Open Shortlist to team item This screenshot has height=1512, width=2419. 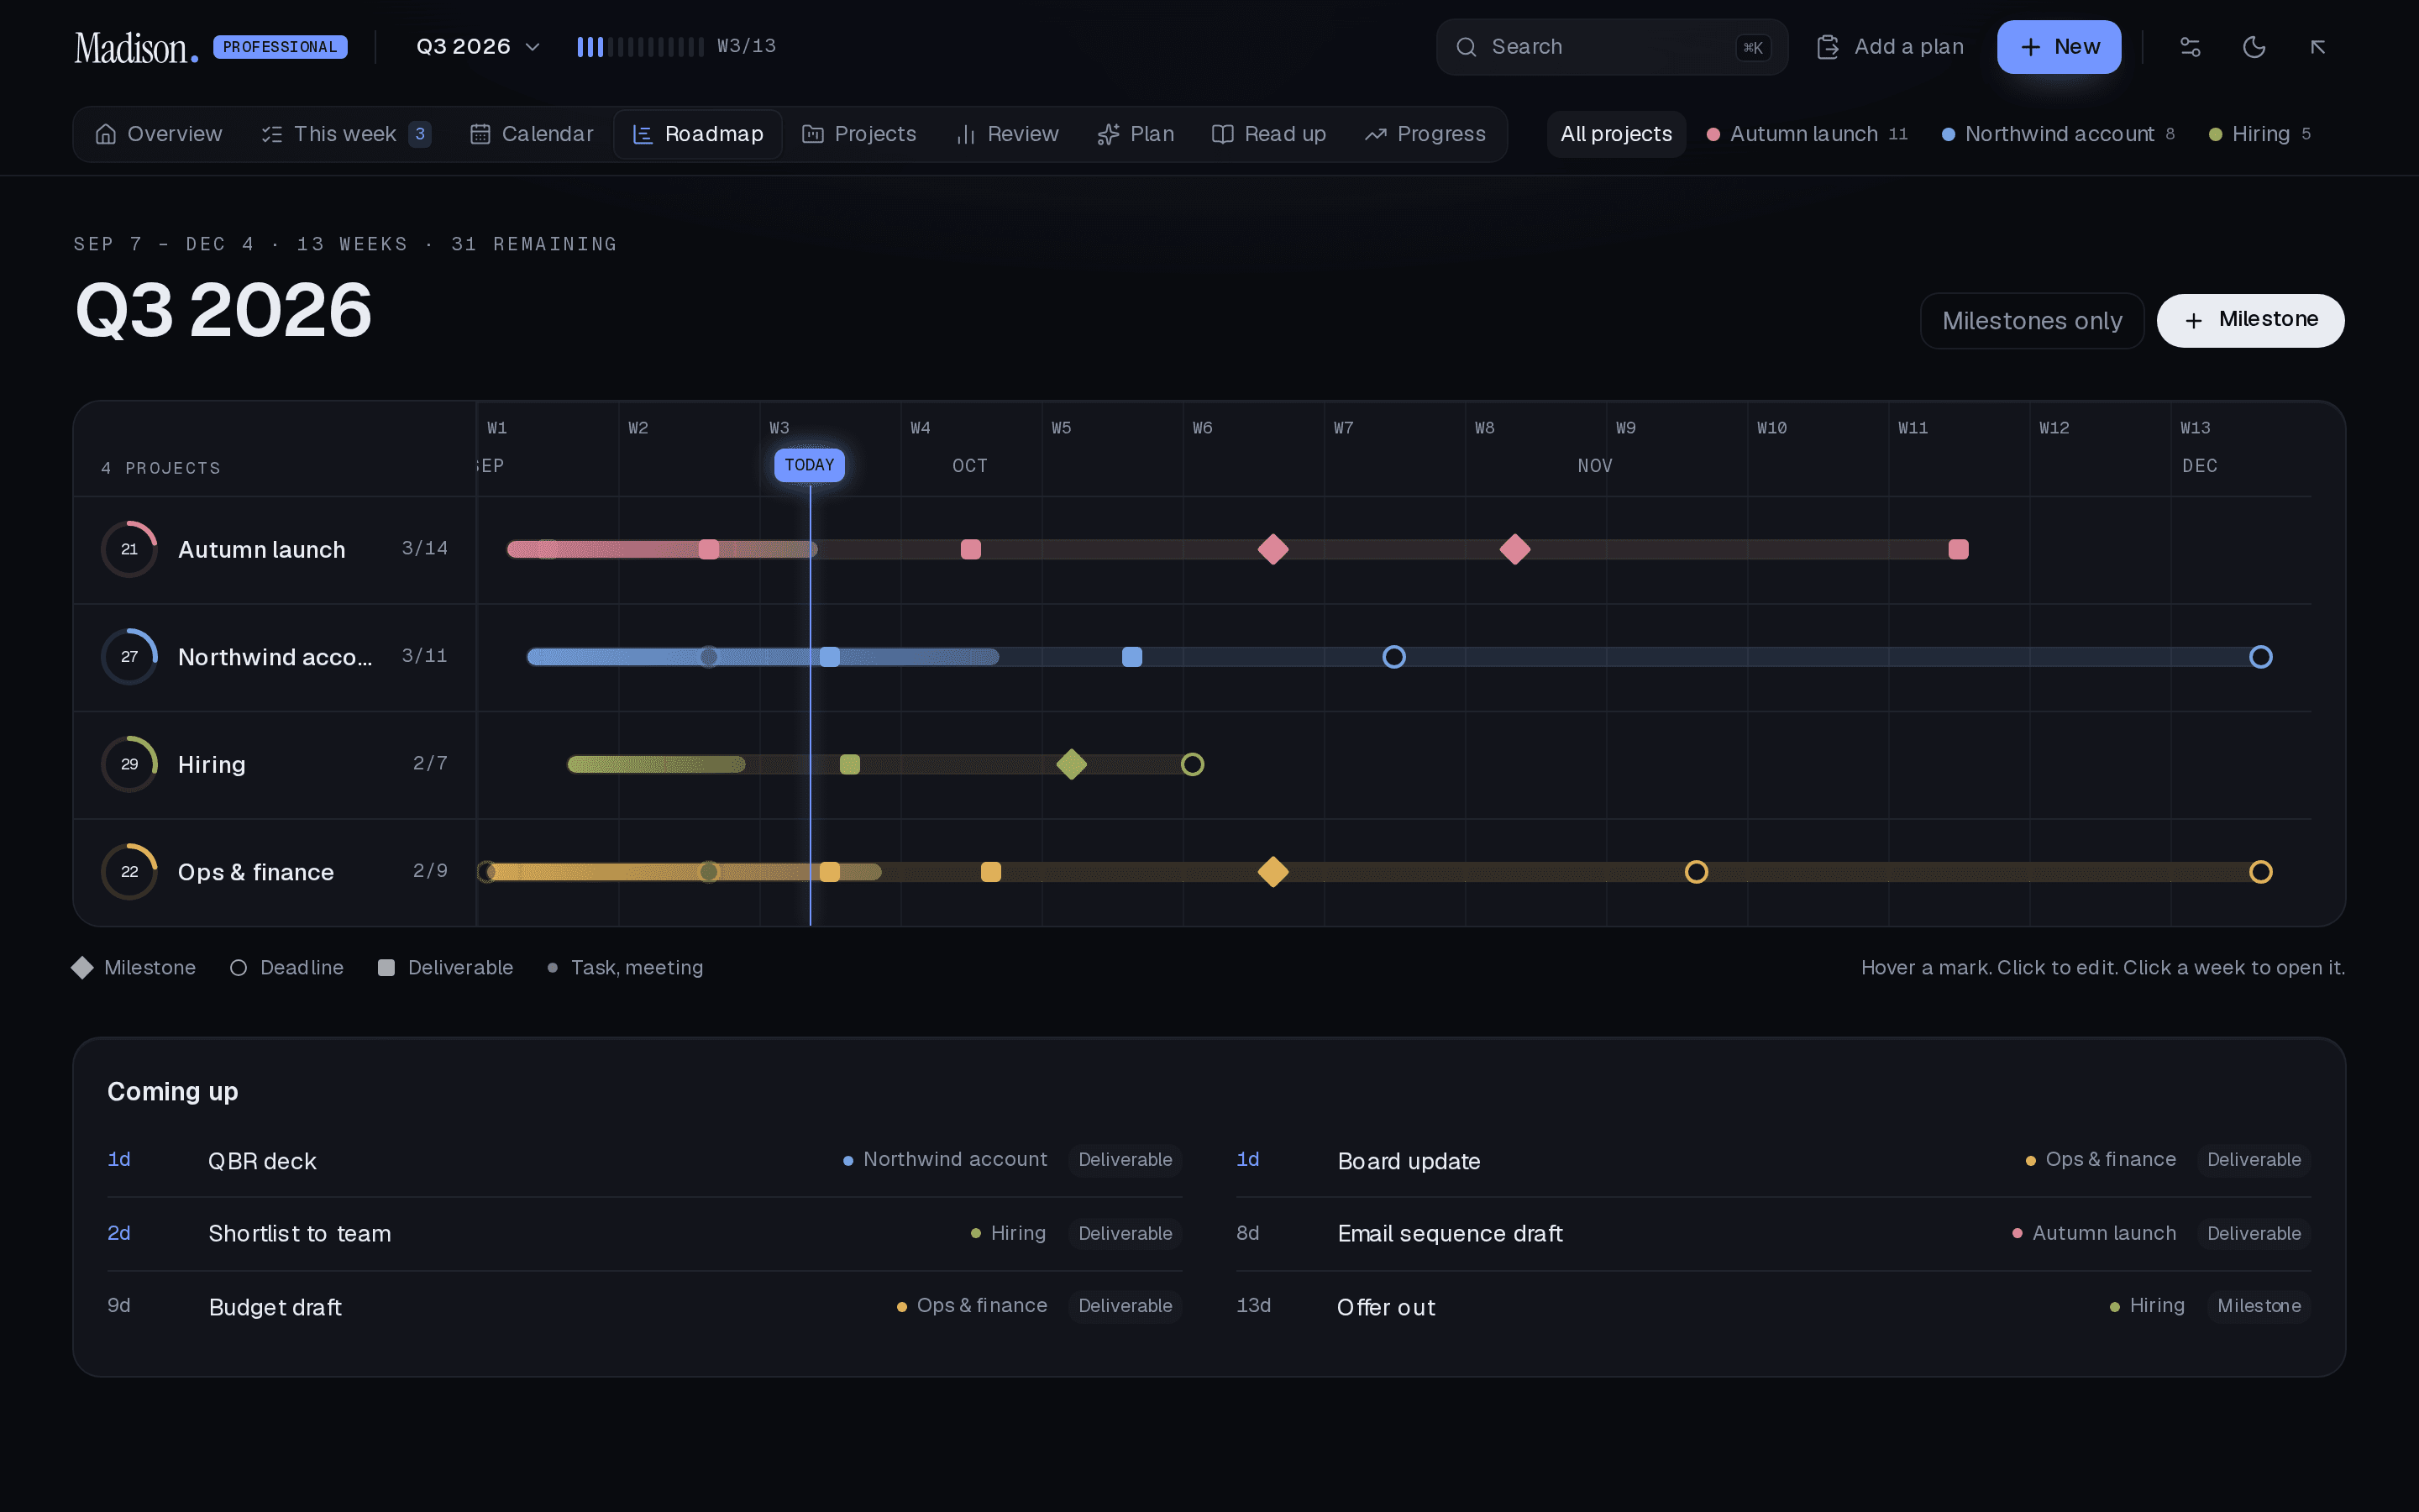coord(645,1234)
